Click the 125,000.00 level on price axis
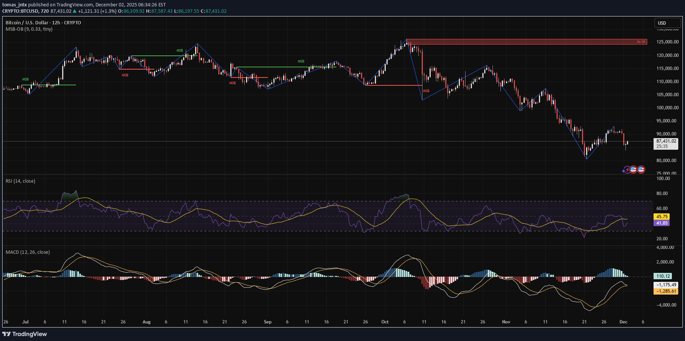 pyautogui.click(x=667, y=42)
